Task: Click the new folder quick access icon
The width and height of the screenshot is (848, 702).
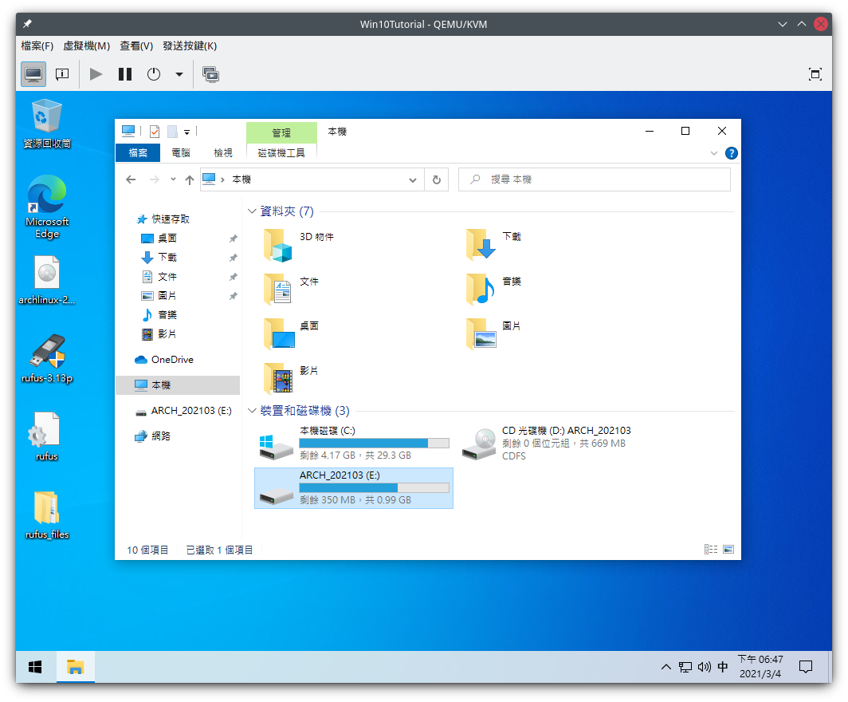Action: [x=172, y=132]
